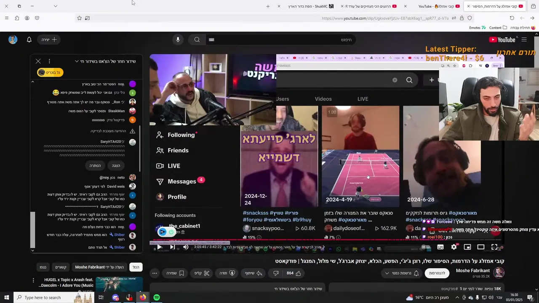Image resolution: width=539 pixels, height=303 pixels.
Task: Reload the page in the browser toolbar
Action: (x=512, y=18)
